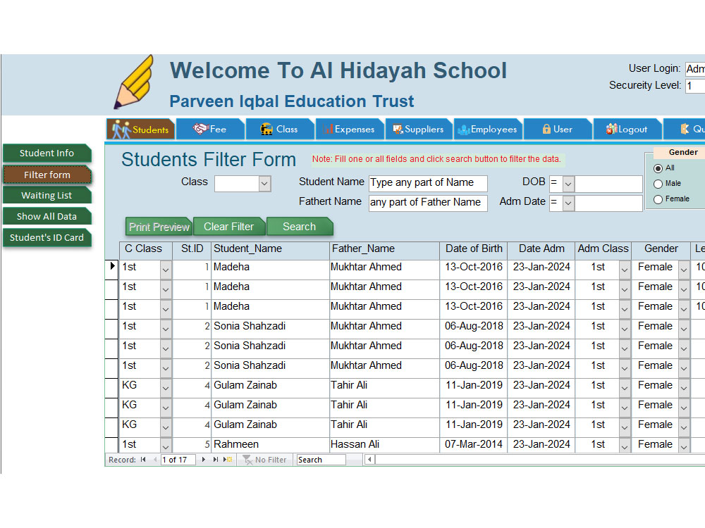Click the User Login field
This screenshot has height=528, width=705.
point(694,69)
